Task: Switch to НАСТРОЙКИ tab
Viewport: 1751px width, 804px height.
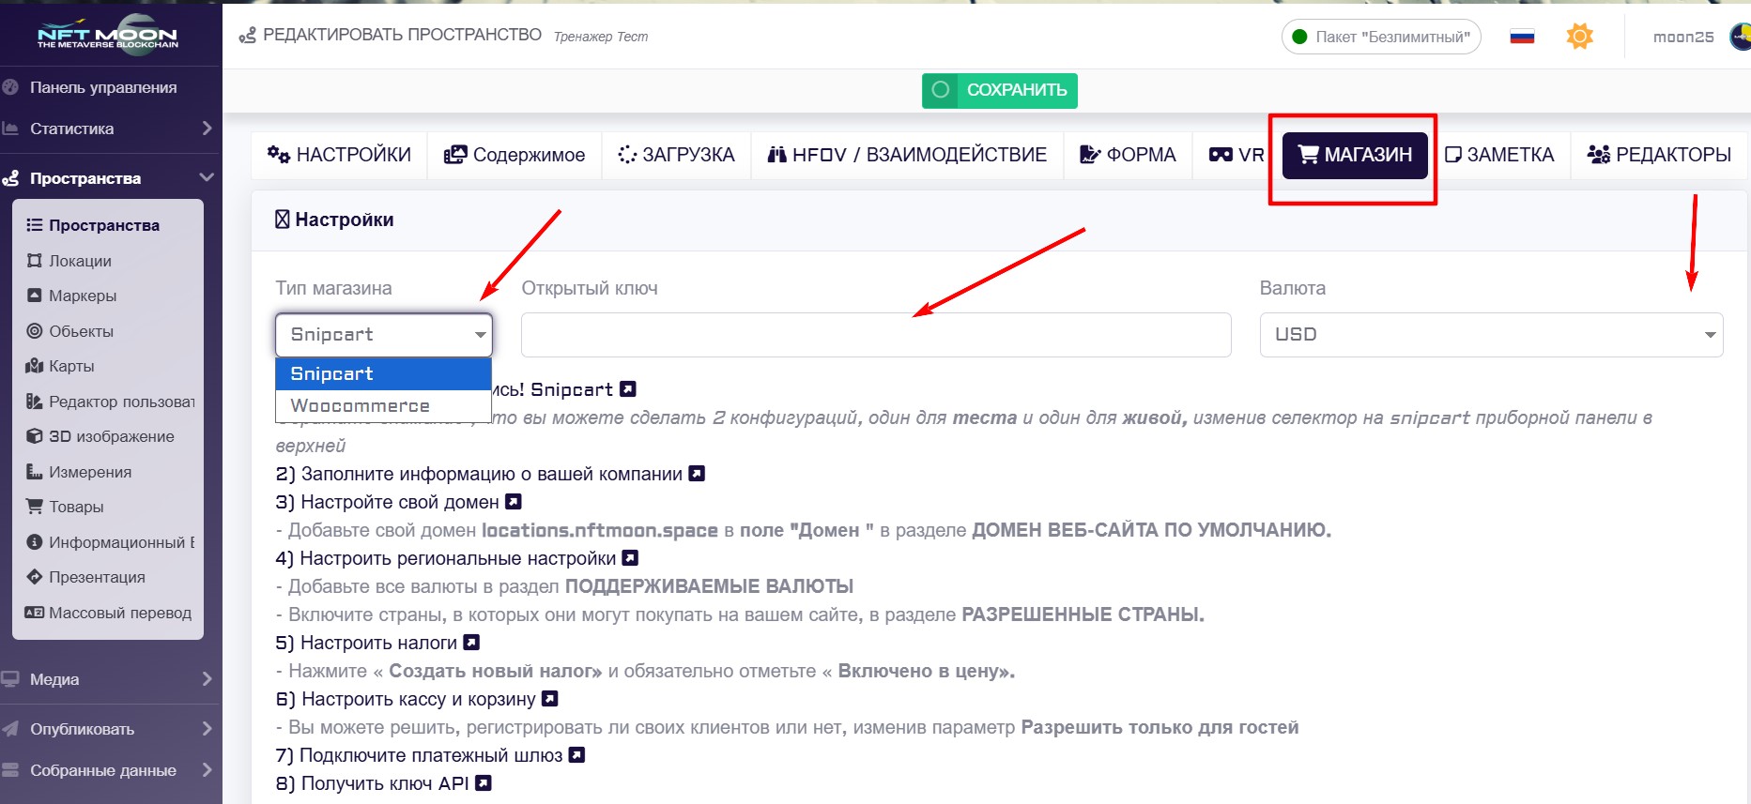Action: click(339, 155)
